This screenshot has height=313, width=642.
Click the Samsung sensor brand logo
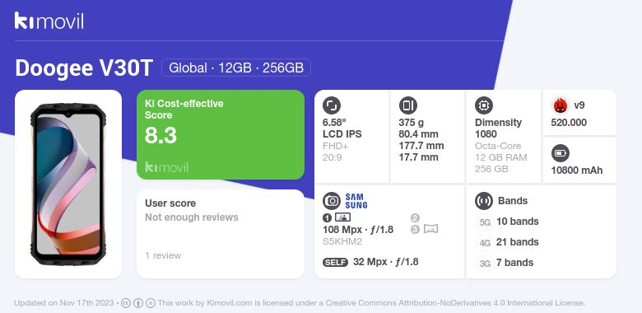(356, 201)
